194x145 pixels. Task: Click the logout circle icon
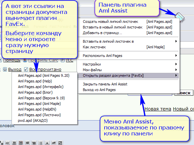[x=5, y=70]
